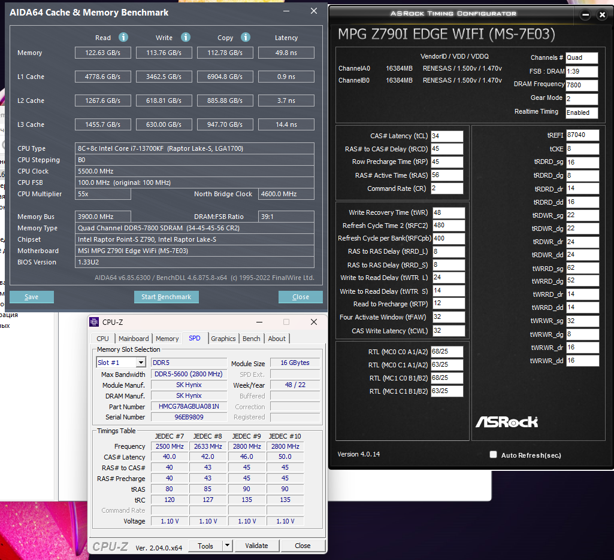Switch to the CPU tab in CPU-Z
Viewport: 614px width, 560px height.
coord(102,339)
